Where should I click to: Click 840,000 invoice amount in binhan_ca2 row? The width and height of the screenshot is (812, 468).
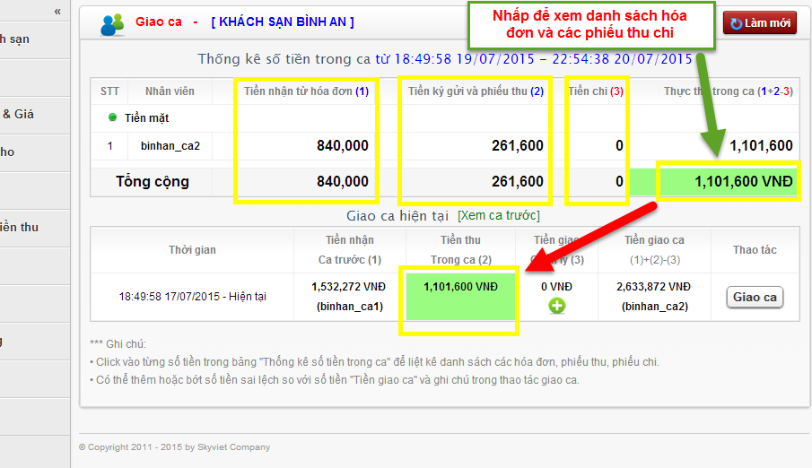tap(342, 145)
